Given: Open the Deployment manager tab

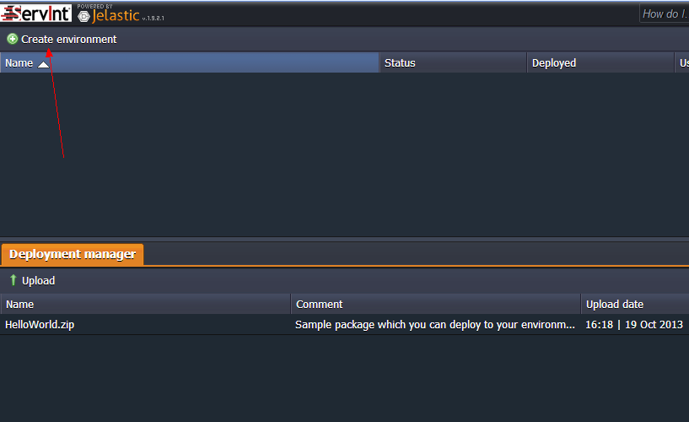Looking at the screenshot, I should click(x=73, y=254).
